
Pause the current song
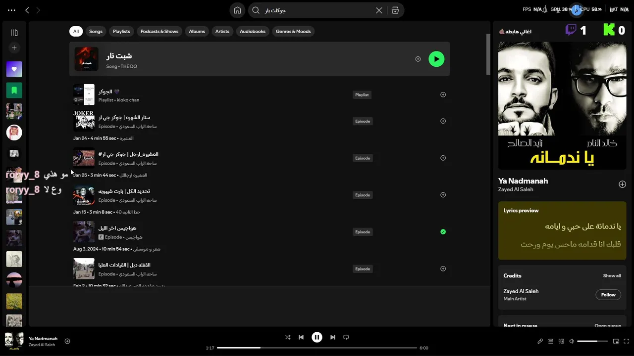[317, 337]
